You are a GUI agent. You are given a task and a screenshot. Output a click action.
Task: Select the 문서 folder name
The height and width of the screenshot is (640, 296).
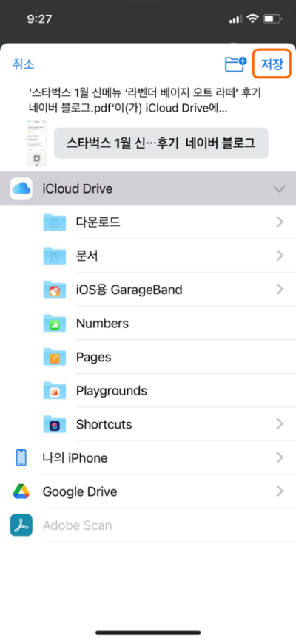pos(87,256)
